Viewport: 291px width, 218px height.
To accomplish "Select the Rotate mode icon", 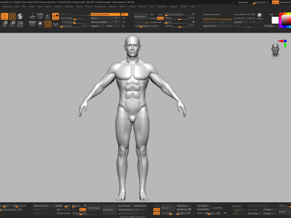I will pyautogui.click(x=12, y=24).
